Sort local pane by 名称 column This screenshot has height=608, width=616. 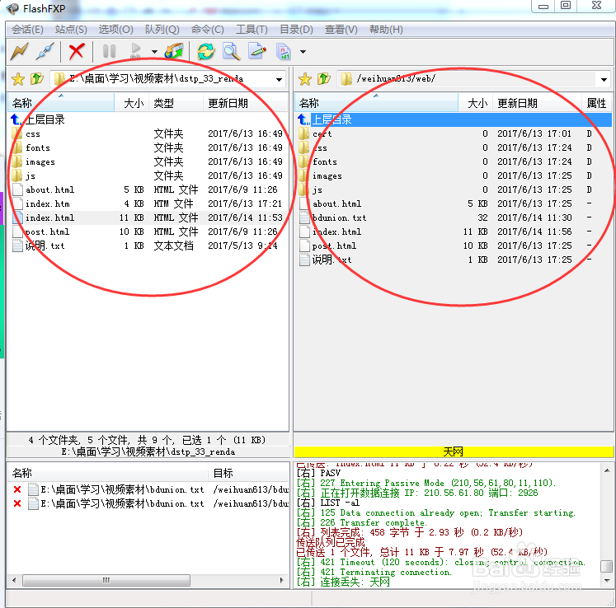[61, 103]
